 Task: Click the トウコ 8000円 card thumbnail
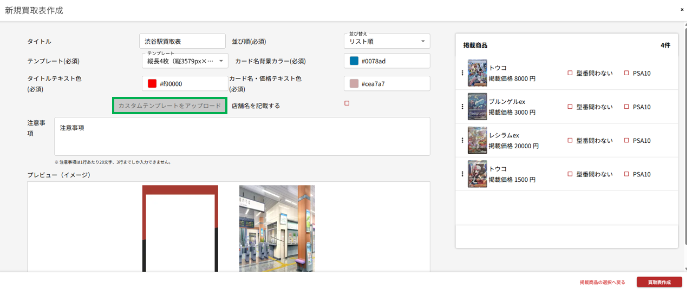click(x=477, y=73)
